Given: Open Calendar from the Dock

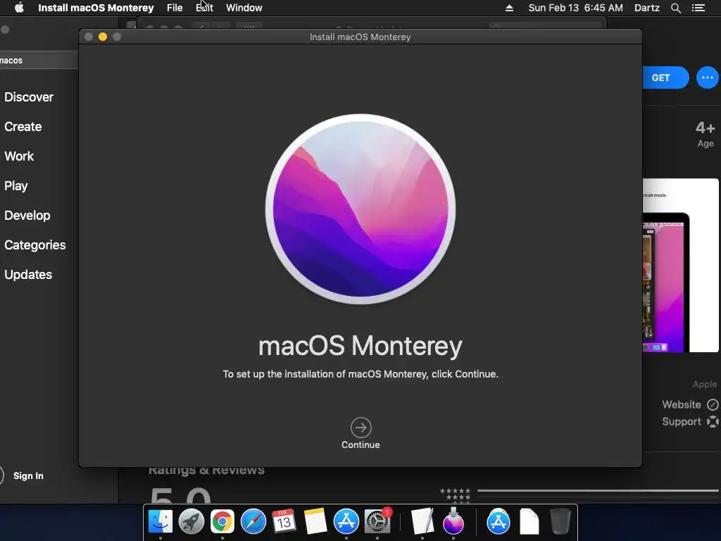Looking at the screenshot, I should click(284, 522).
